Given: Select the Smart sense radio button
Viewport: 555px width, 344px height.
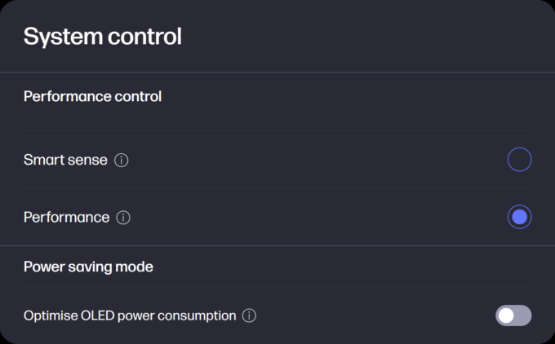Looking at the screenshot, I should tap(519, 160).
